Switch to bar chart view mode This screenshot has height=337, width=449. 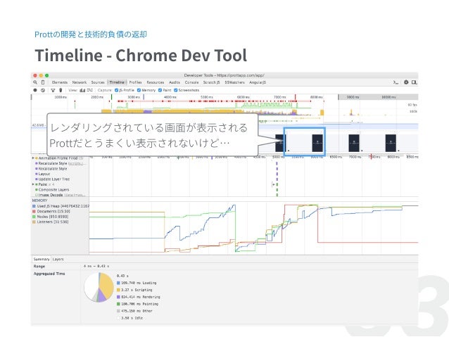pyautogui.click(x=82, y=90)
